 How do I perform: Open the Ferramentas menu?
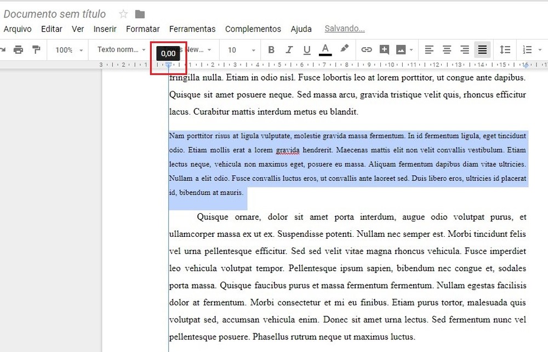(192, 29)
